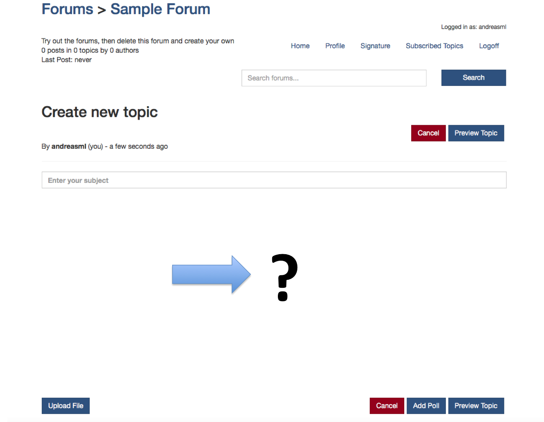Click the Upload File button
This screenshot has height=422, width=544.
click(66, 406)
